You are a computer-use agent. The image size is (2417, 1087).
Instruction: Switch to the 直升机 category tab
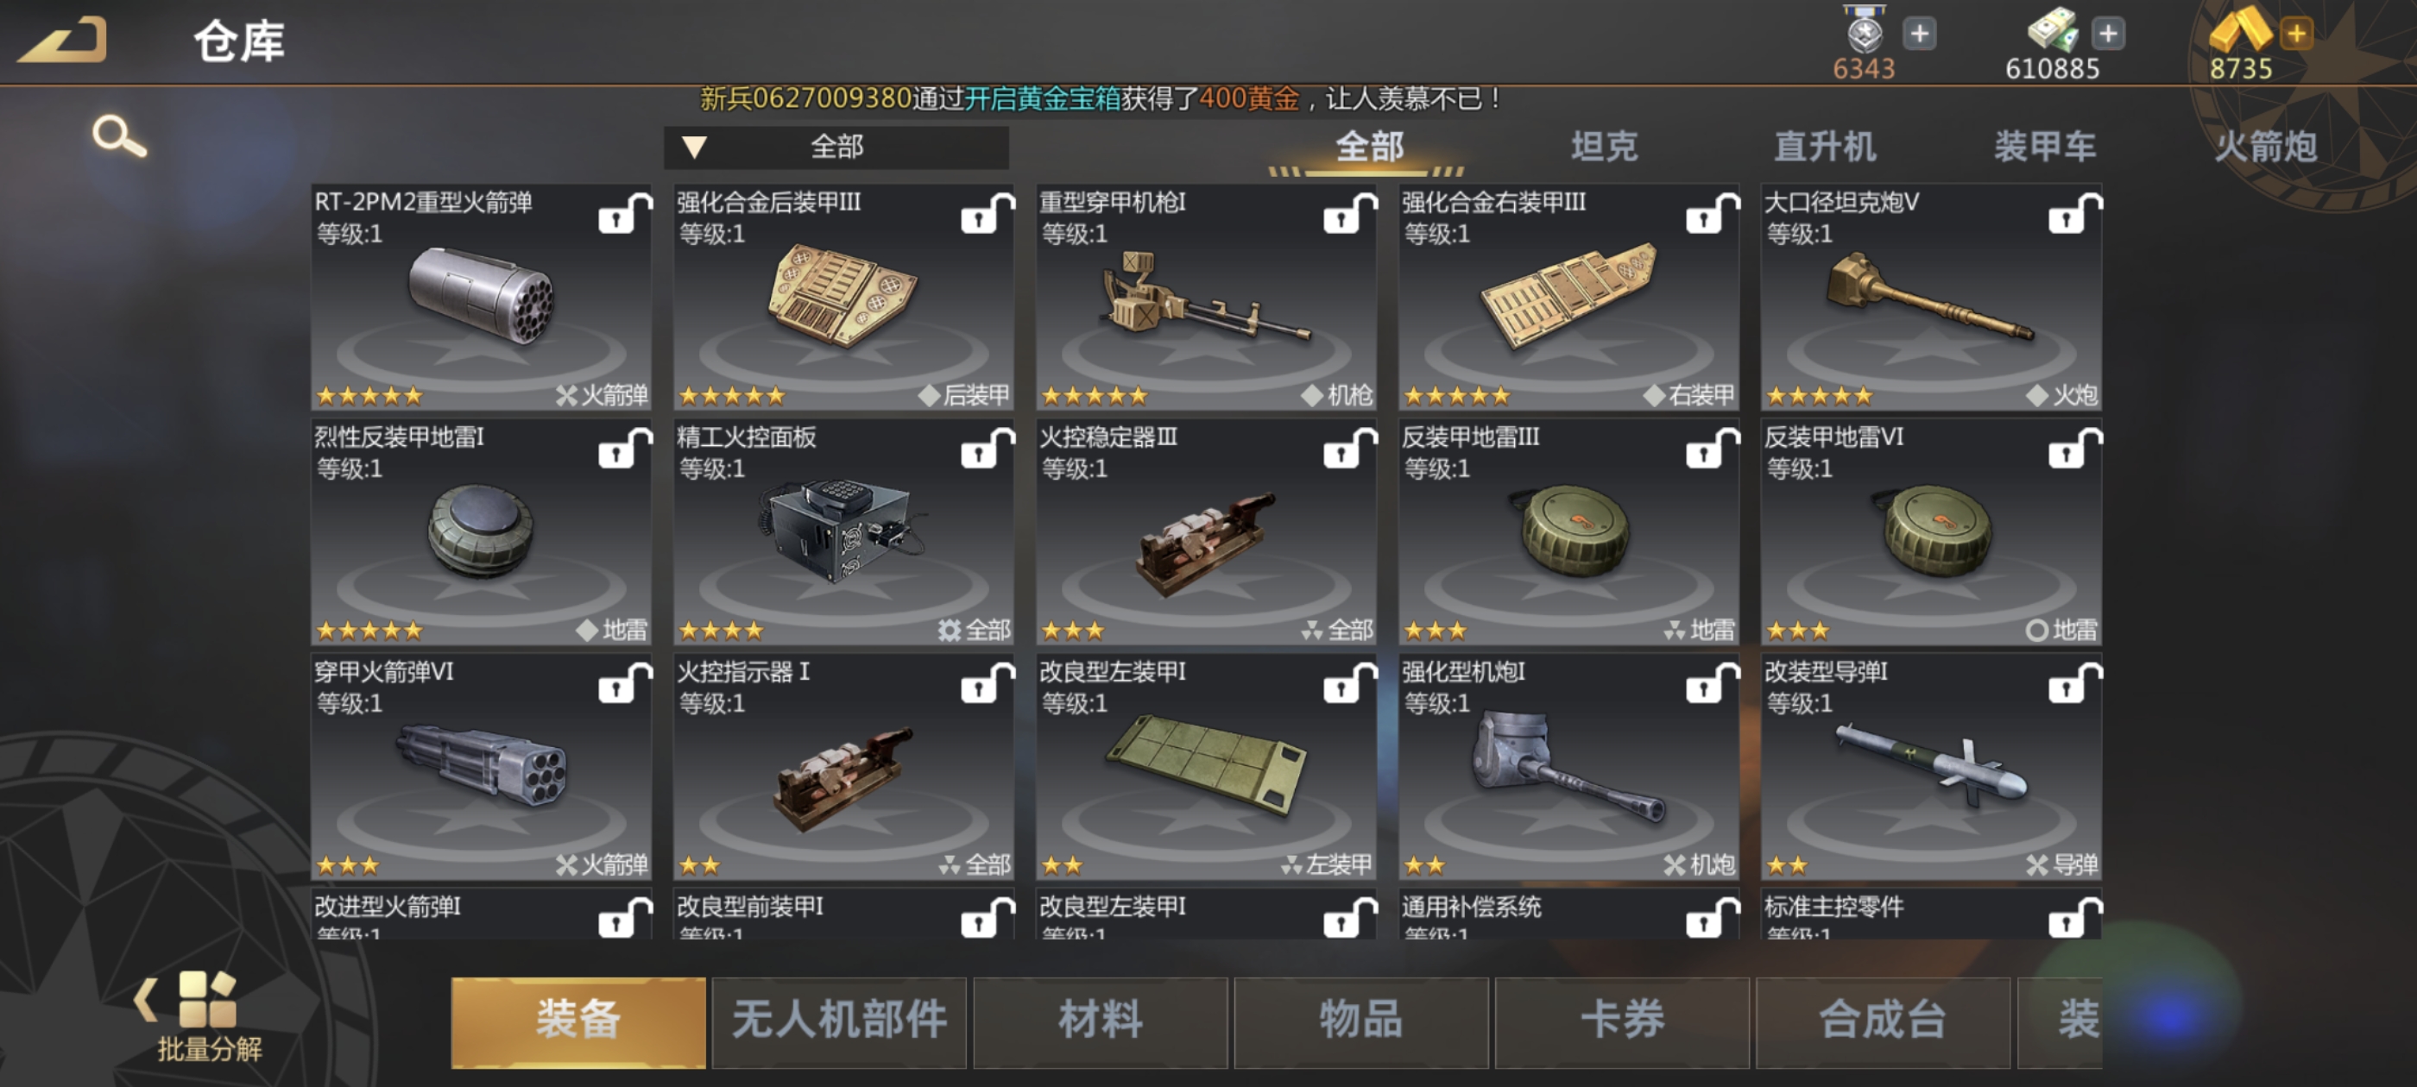[1825, 147]
